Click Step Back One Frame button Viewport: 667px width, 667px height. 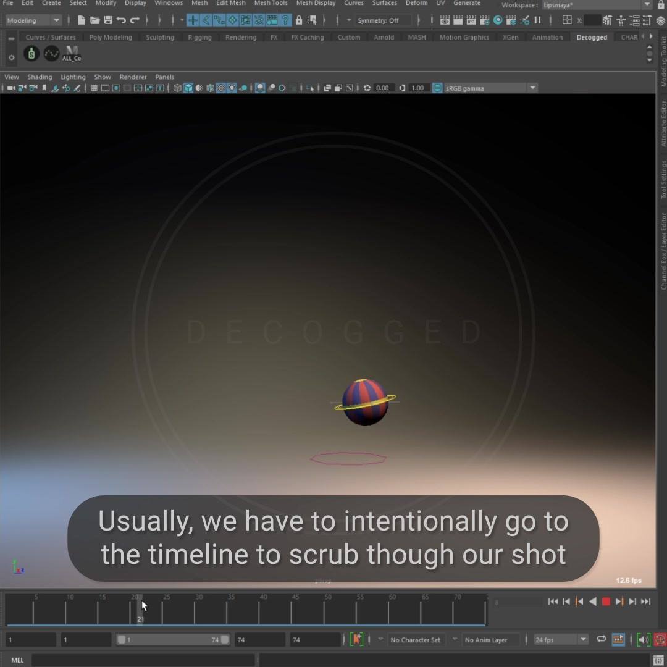pyautogui.click(x=566, y=602)
